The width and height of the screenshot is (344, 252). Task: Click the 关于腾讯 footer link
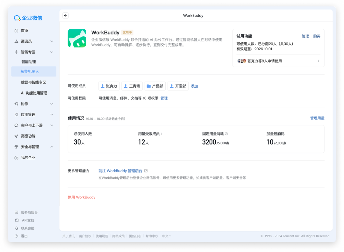(x=68, y=236)
